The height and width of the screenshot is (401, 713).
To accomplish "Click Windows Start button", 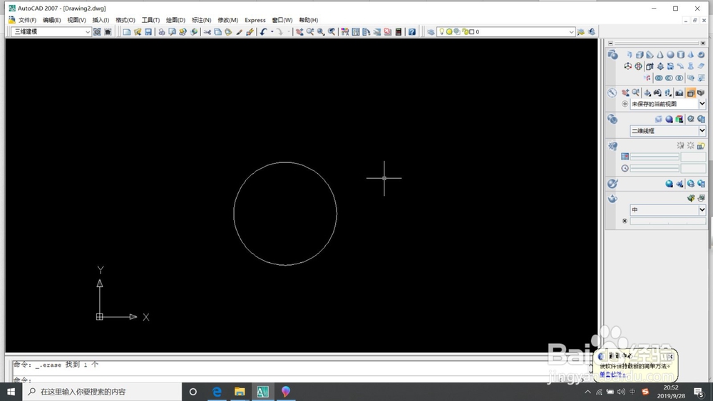I will point(11,392).
